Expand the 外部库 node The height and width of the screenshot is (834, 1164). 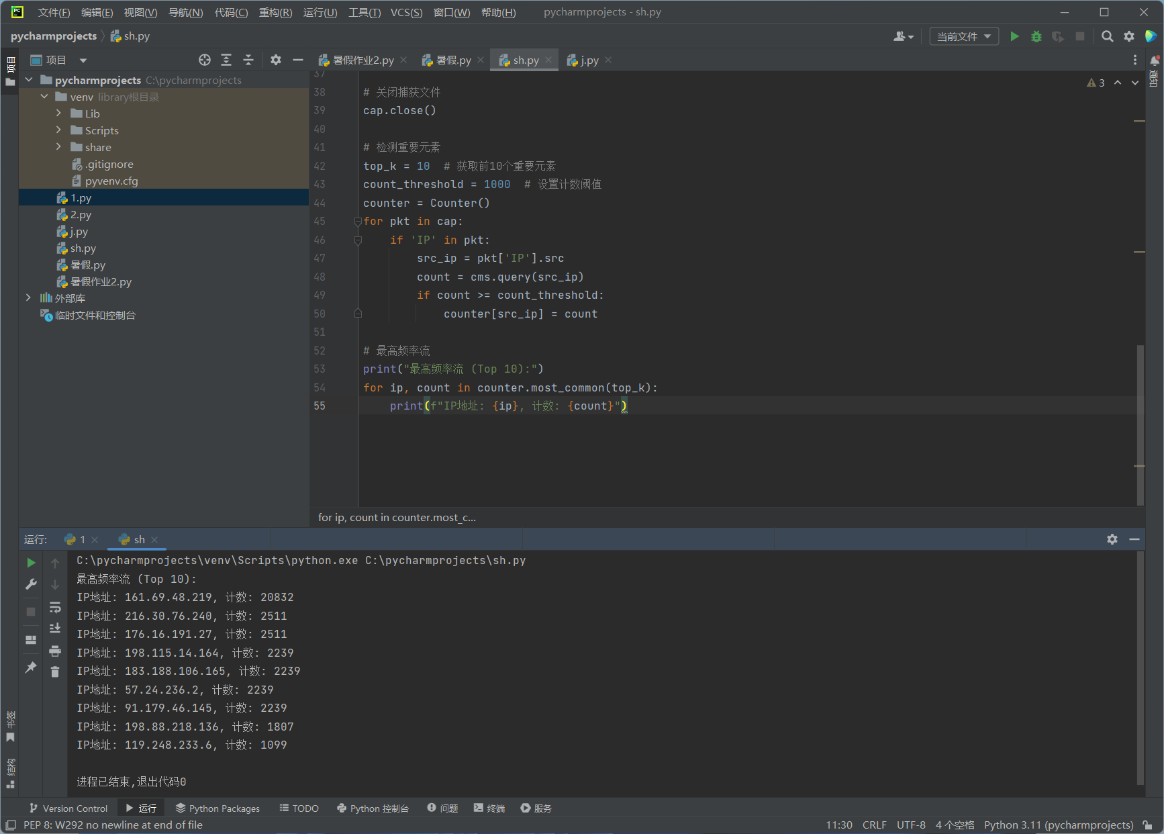point(28,297)
